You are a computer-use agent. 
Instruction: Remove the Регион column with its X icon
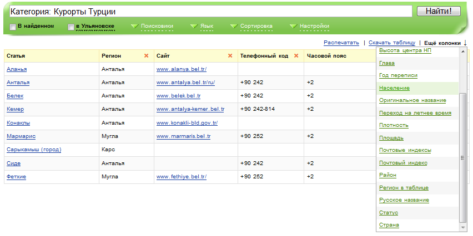tap(146, 56)
